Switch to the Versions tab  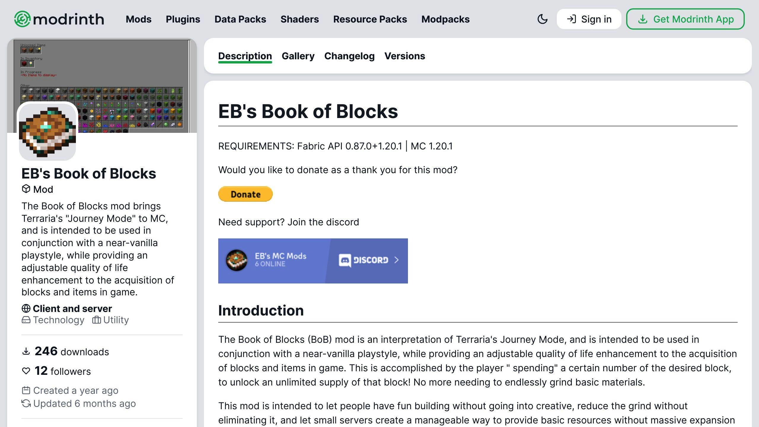(x=405, y=56)
